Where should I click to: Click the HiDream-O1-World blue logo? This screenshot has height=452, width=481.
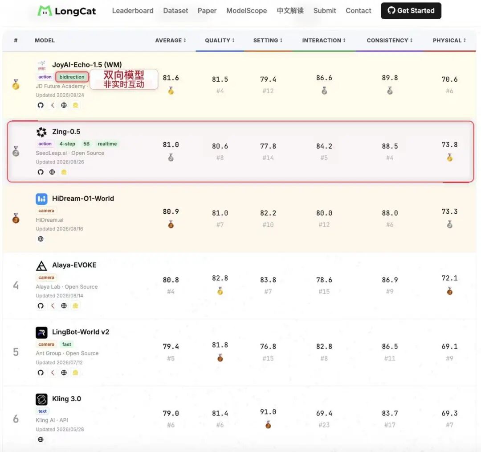pyautogui.click(x=41, y=199)
